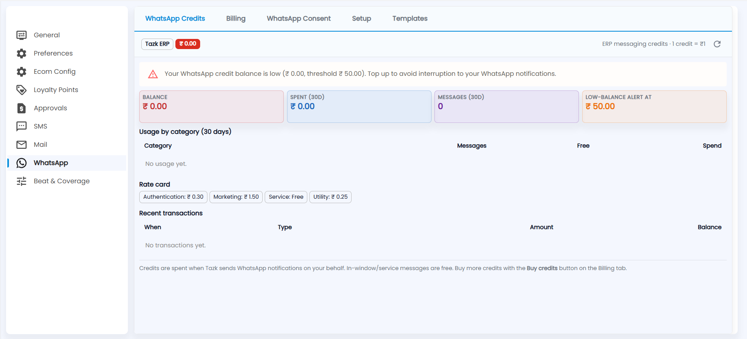Screen dimensions: 747x339
Task: Click the Balance summary card
Action: coord(212,107)
